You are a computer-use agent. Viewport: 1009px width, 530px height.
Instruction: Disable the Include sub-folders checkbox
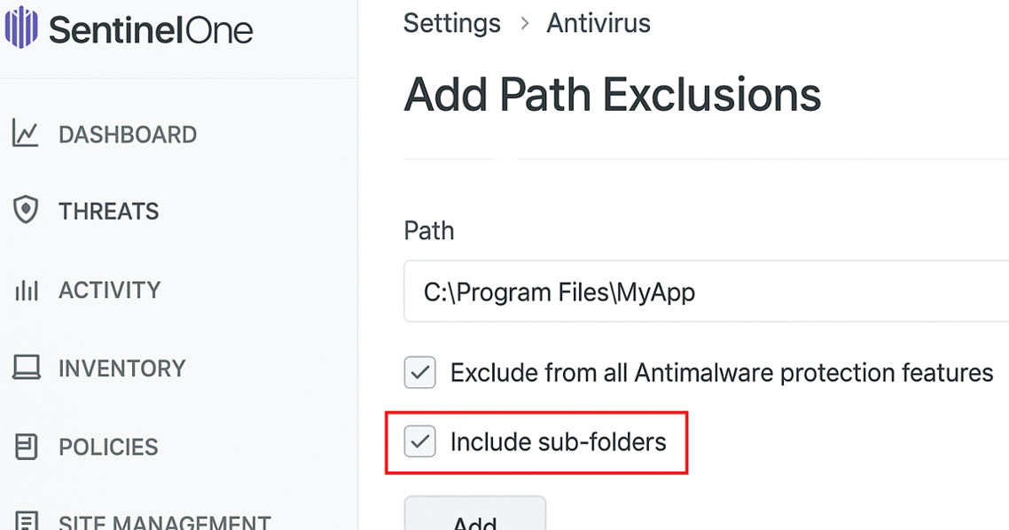pyautogui.click(x=418, y=440)
